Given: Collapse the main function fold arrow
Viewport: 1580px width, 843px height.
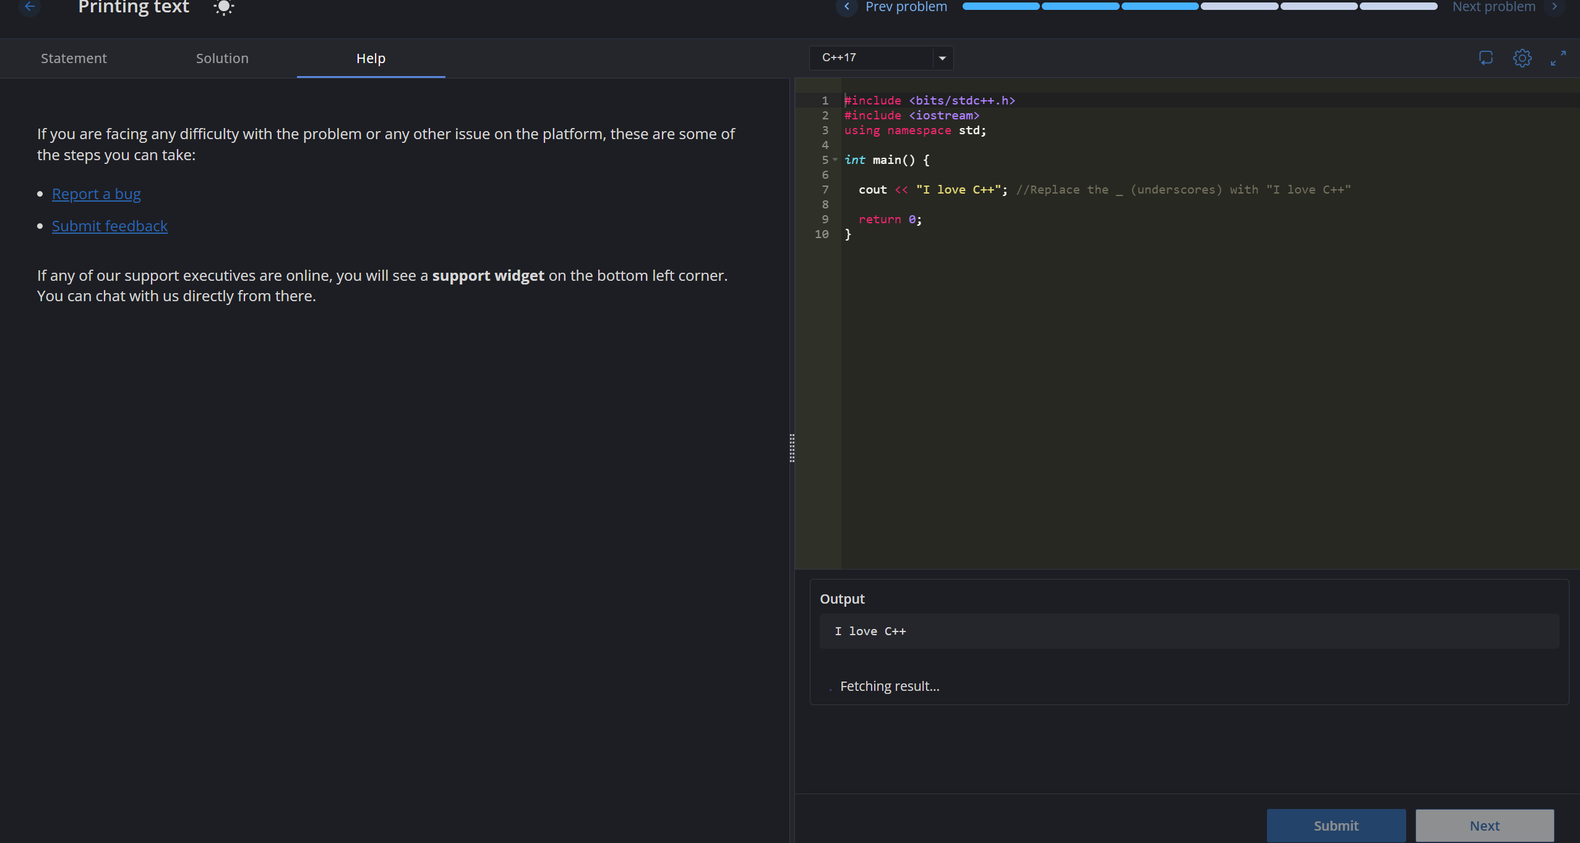Looking at the screenshot, I should click(x=835, y=160).
